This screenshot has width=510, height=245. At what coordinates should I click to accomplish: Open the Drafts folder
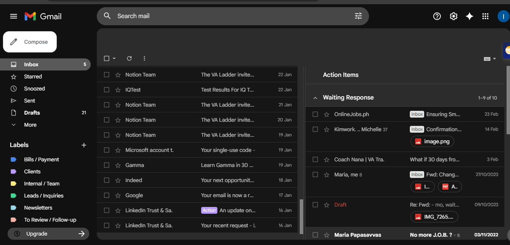click(x=32, y=113)
